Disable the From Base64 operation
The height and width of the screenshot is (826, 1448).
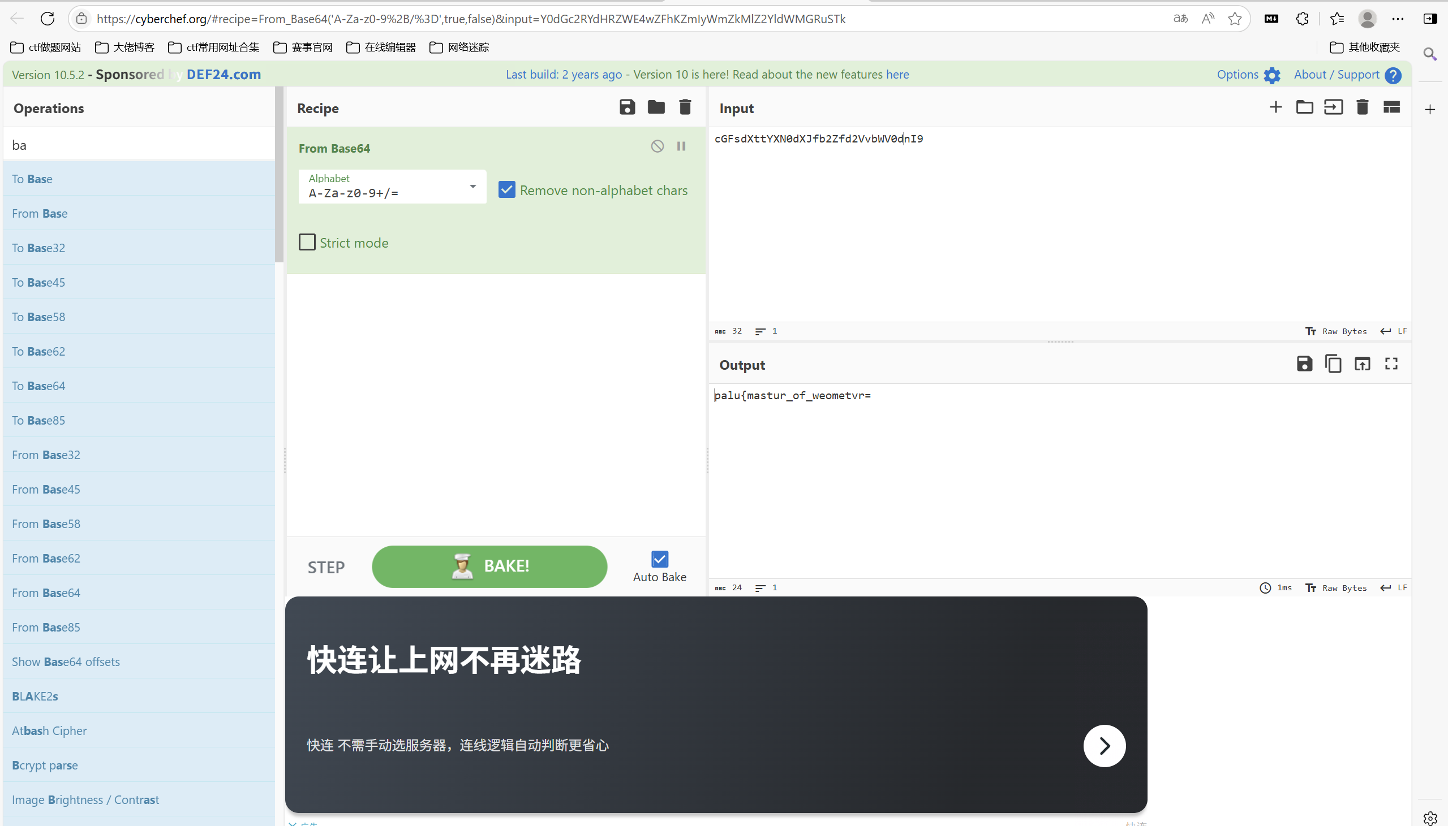coord(658,146)
